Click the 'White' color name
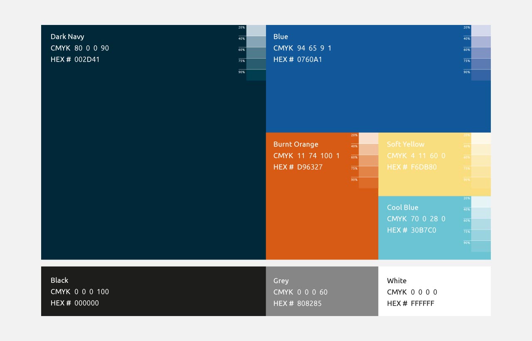This screenshot has width=532, height=341. (x=397, y=281)
